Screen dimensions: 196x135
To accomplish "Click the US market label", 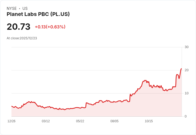I will coord(25,9).
